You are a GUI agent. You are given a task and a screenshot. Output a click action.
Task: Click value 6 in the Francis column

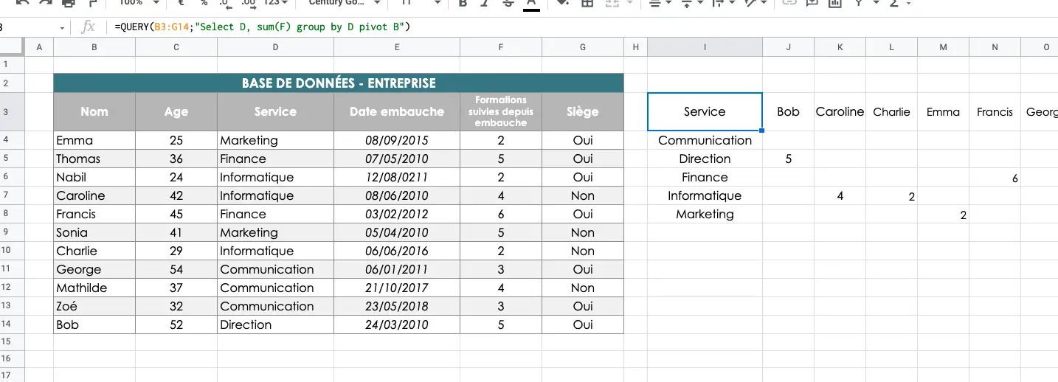tap(995, 177)
